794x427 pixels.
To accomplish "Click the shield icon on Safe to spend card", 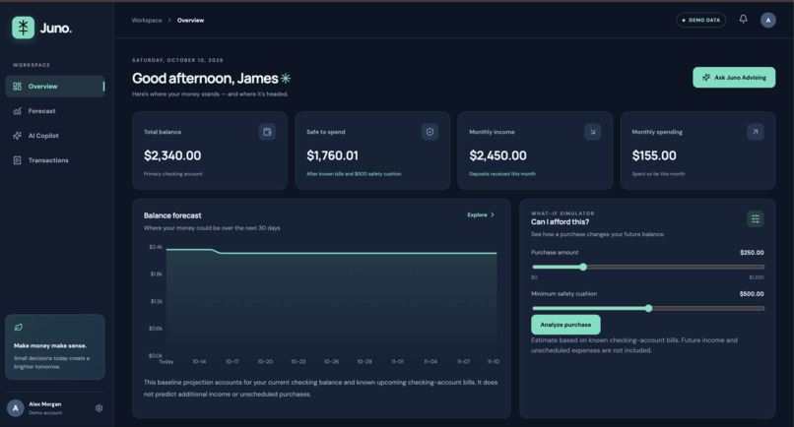I will (430, 132).
